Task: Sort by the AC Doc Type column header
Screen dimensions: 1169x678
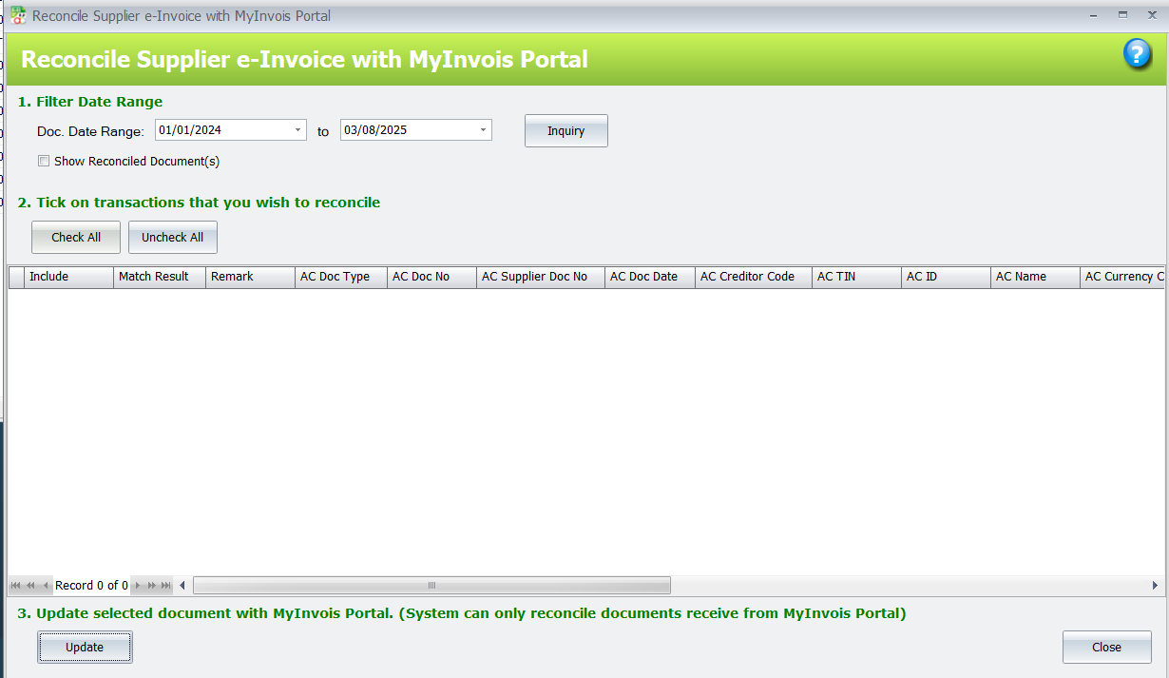Action: 341,277
